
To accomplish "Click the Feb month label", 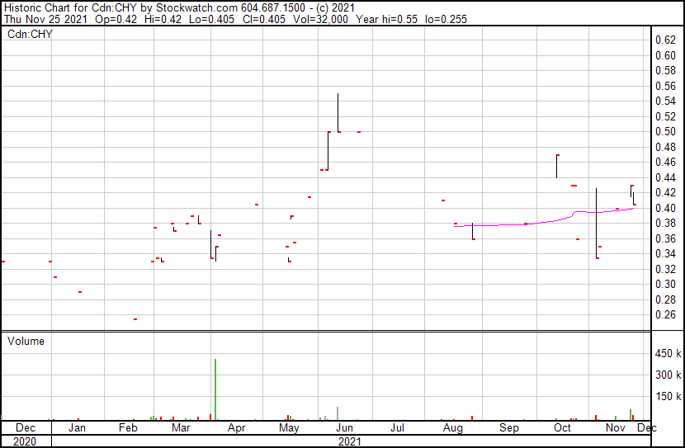I will (x=128, y=427).
